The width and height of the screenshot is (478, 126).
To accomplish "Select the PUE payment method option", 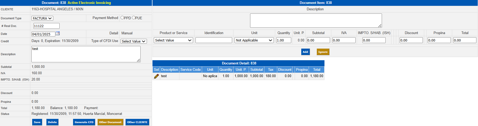I will coord(133,18).
